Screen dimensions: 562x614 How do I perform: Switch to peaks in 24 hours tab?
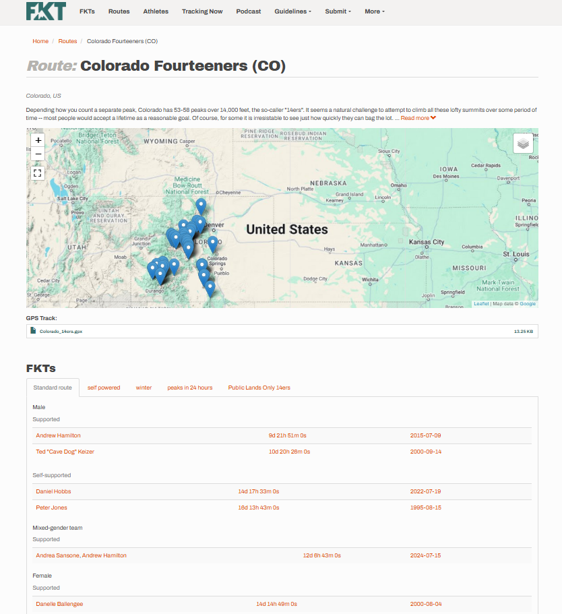coord(190,388)
